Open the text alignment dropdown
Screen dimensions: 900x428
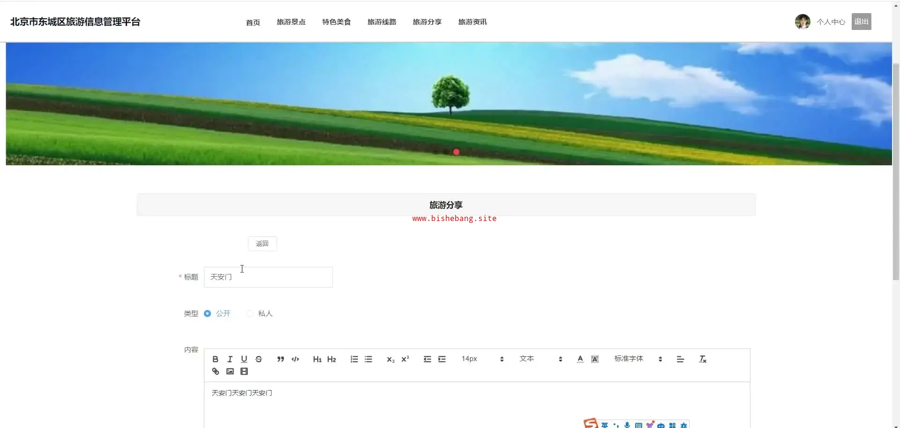(680, 359)
